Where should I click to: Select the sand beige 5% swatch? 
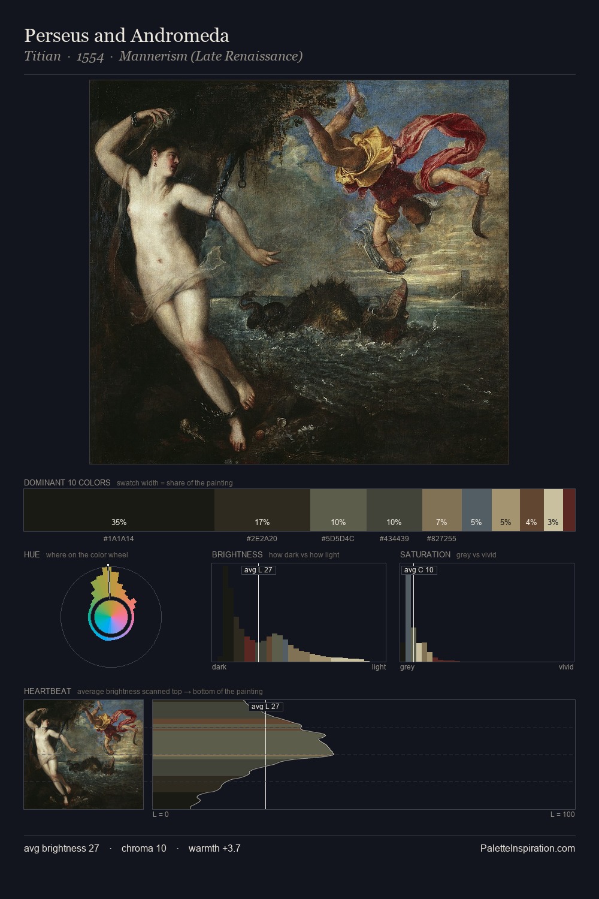pos(506,510)
